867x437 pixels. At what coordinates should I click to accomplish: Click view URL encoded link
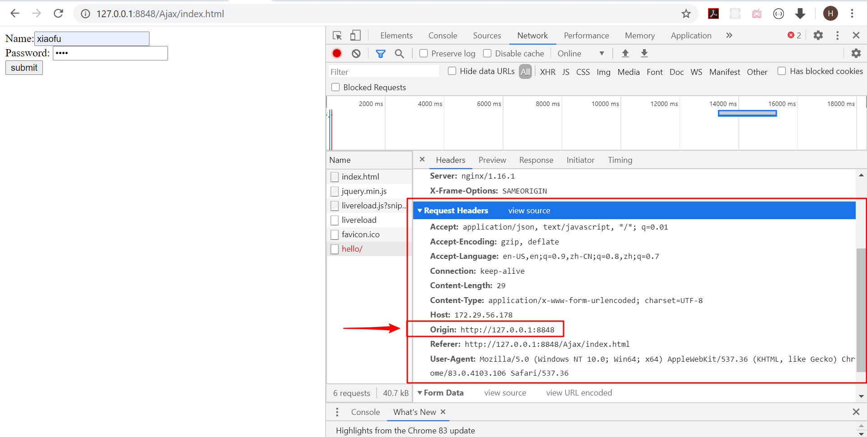pos(579,393)
